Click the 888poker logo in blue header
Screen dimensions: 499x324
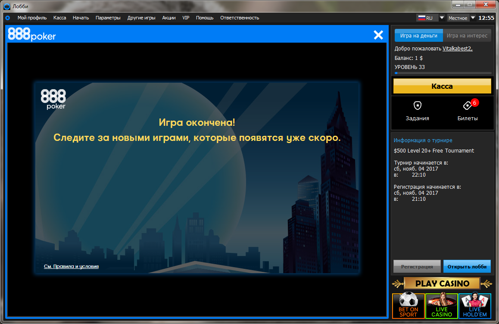(x=32, y=34)
